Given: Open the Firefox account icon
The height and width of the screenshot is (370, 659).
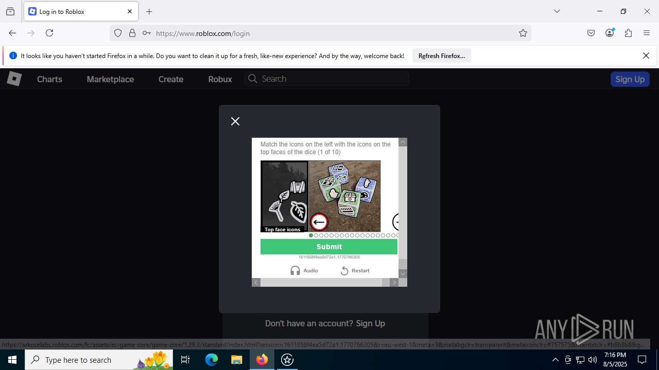Looking at the screenshot, I should click(x=610, y=33).
